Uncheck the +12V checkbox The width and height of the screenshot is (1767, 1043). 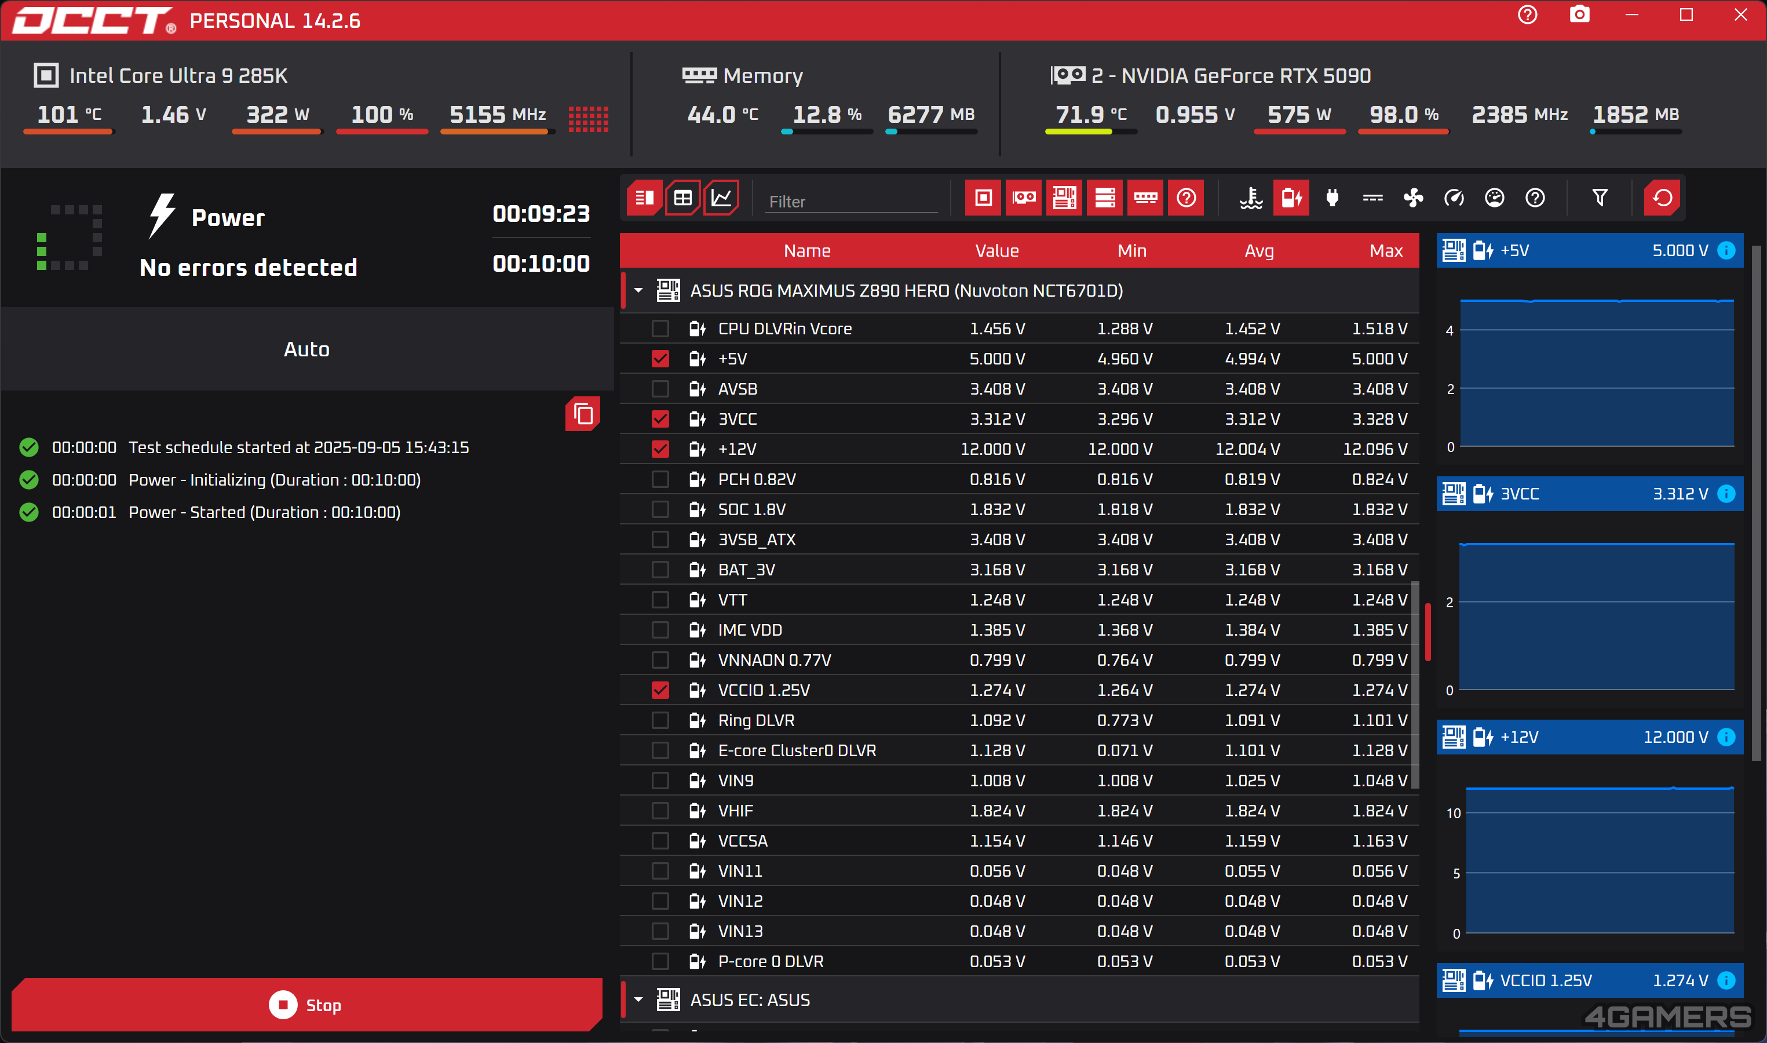660,449
